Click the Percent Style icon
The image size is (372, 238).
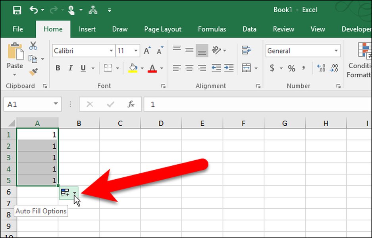click(x=291, y=68)
